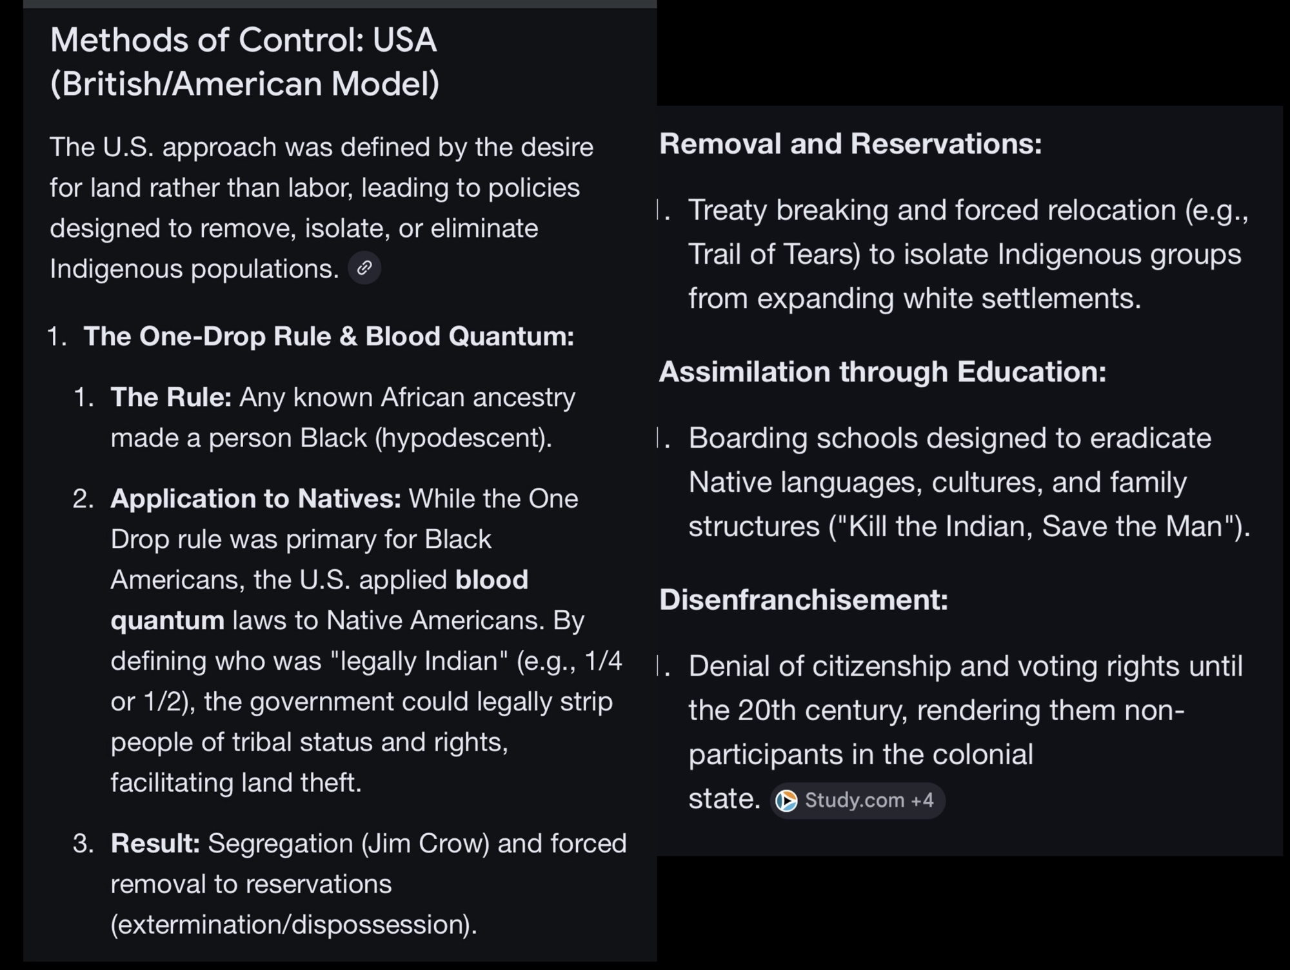
Task: Open the Study.com +4 sources chip
Action: tap(858, 801)
